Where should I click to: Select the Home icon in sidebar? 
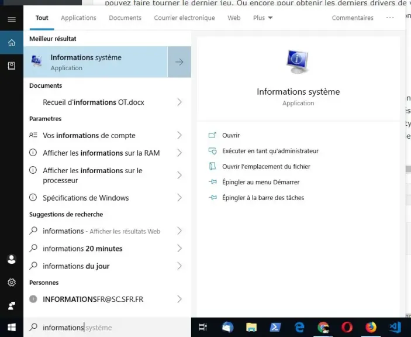click(12, 43)
